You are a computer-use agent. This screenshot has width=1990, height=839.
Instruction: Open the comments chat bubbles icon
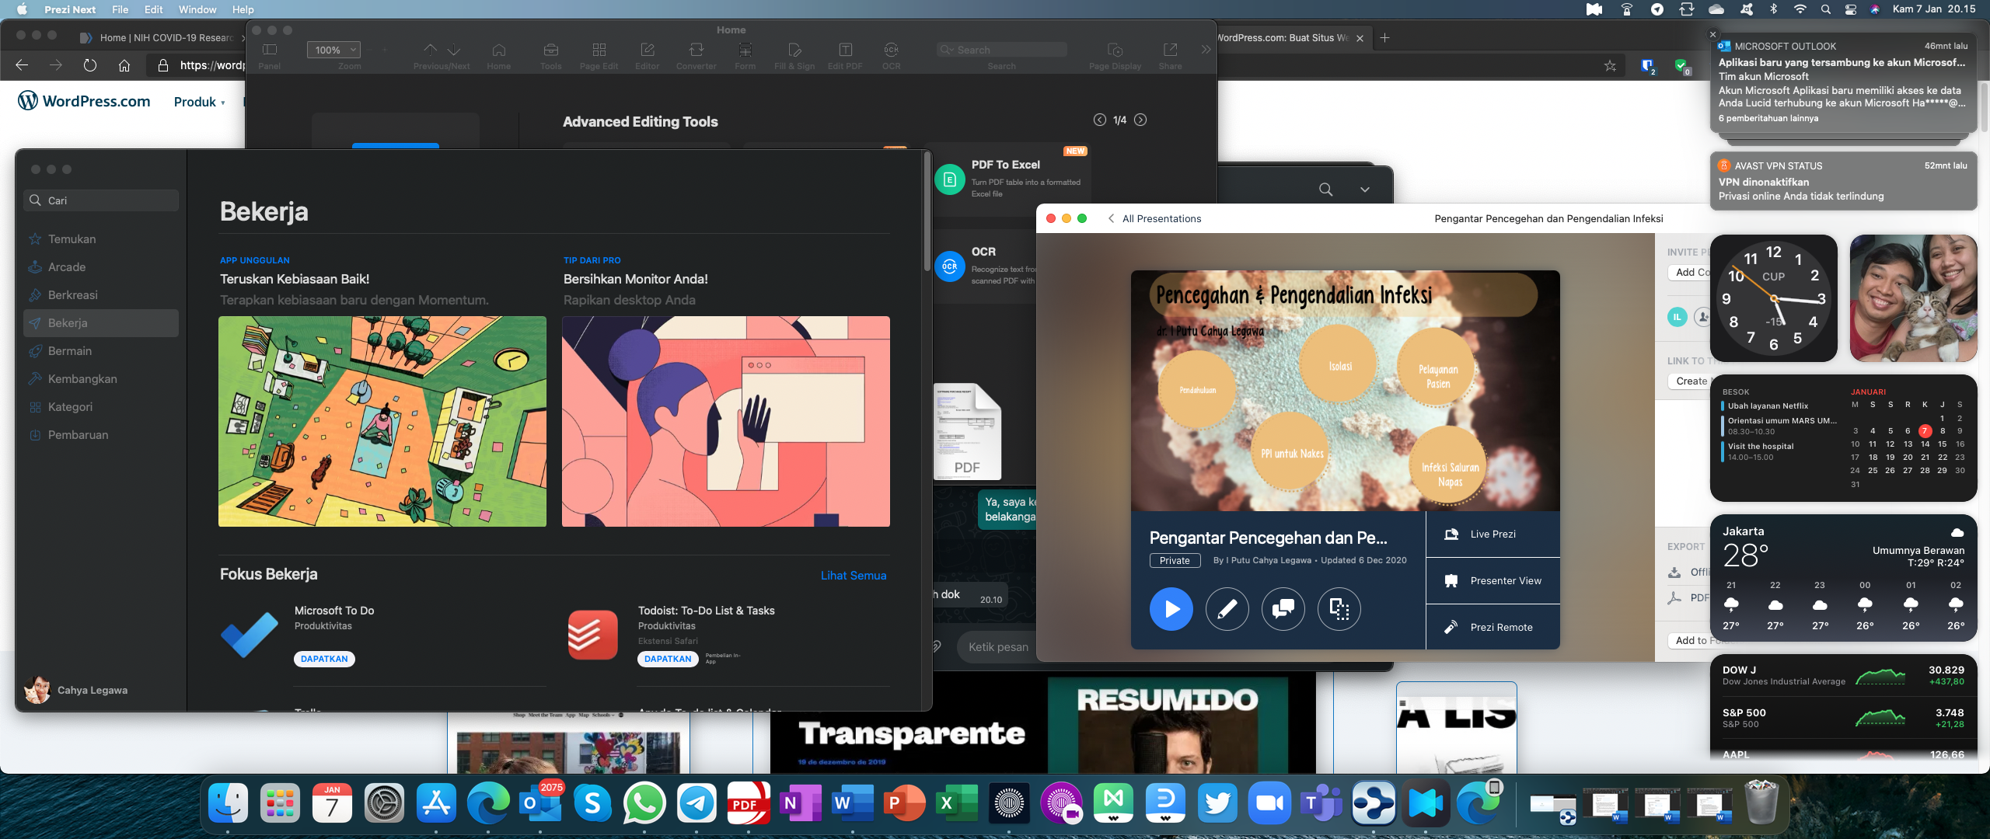(x=1283, y=609)
